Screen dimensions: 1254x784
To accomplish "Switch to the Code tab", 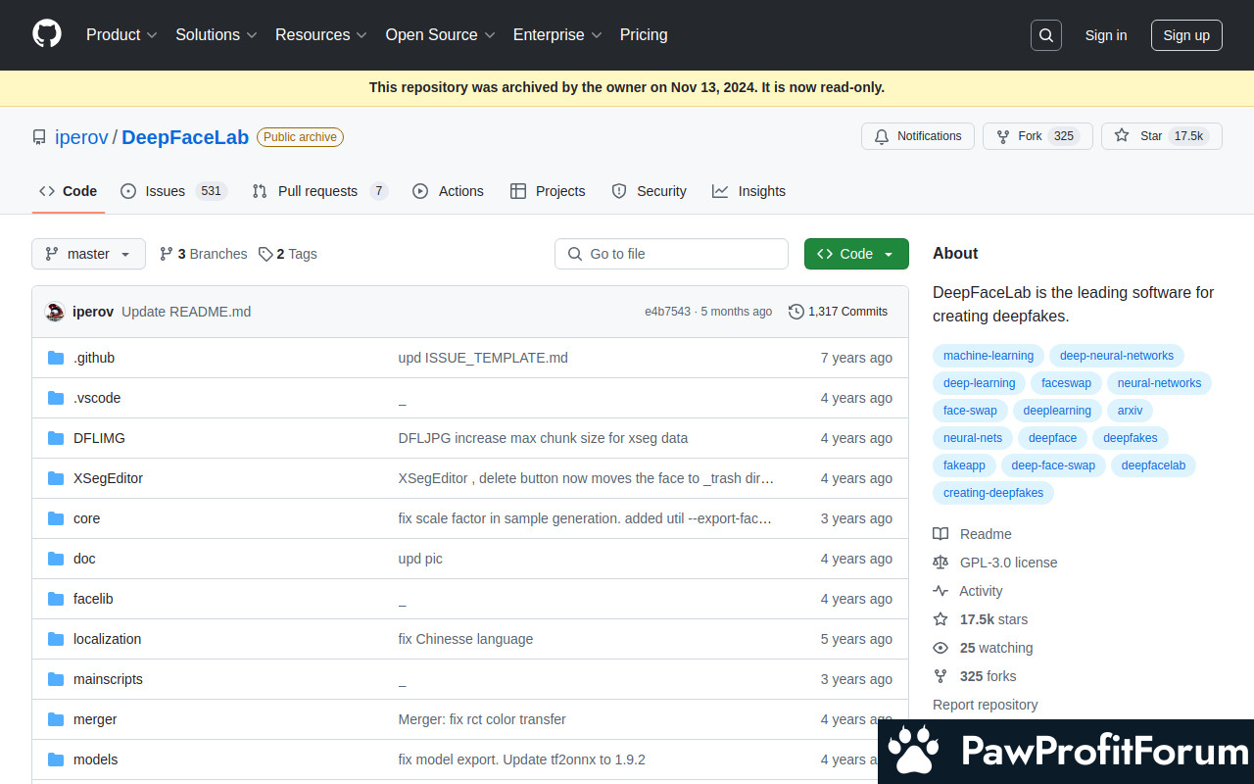I will click(x=69, y=191).
